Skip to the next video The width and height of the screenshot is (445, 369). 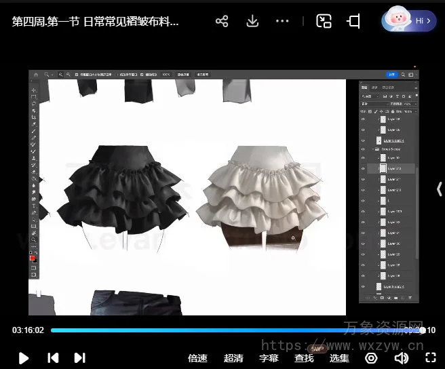(79, 357)
